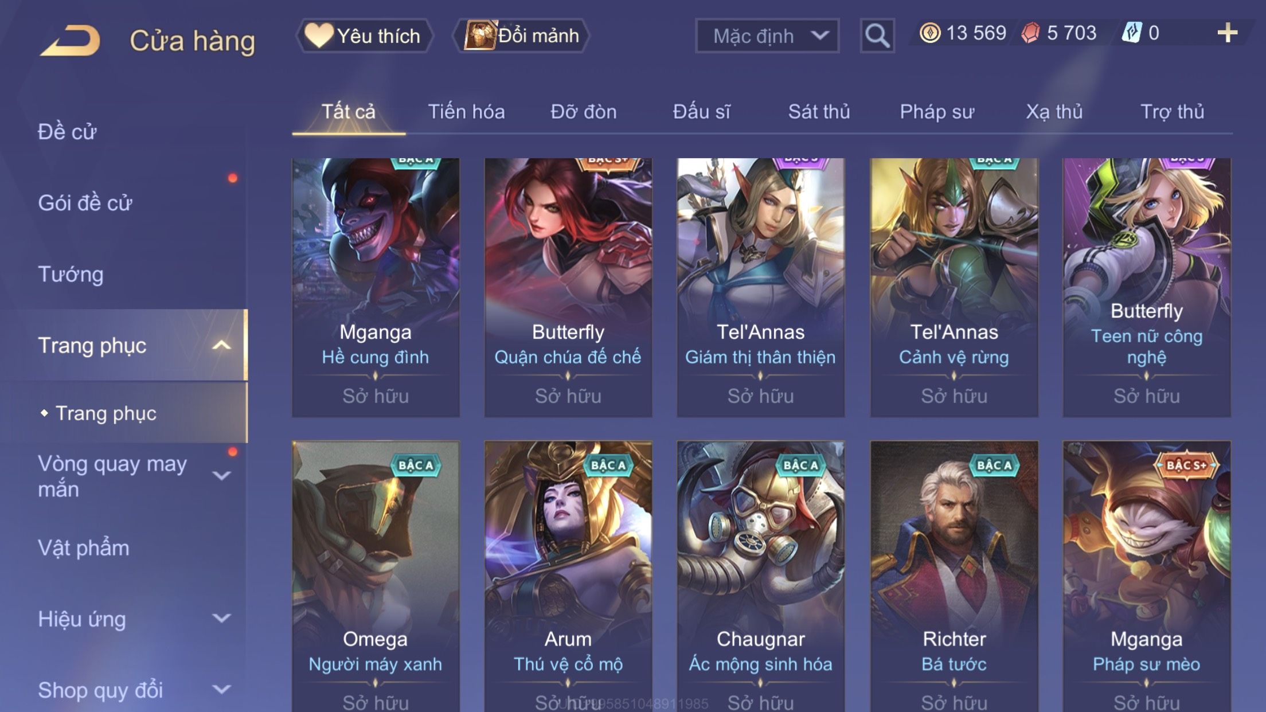Tap the blue voucher currency icon
The width and height of the screenshot is (1266, 712).
point(1132,33)
